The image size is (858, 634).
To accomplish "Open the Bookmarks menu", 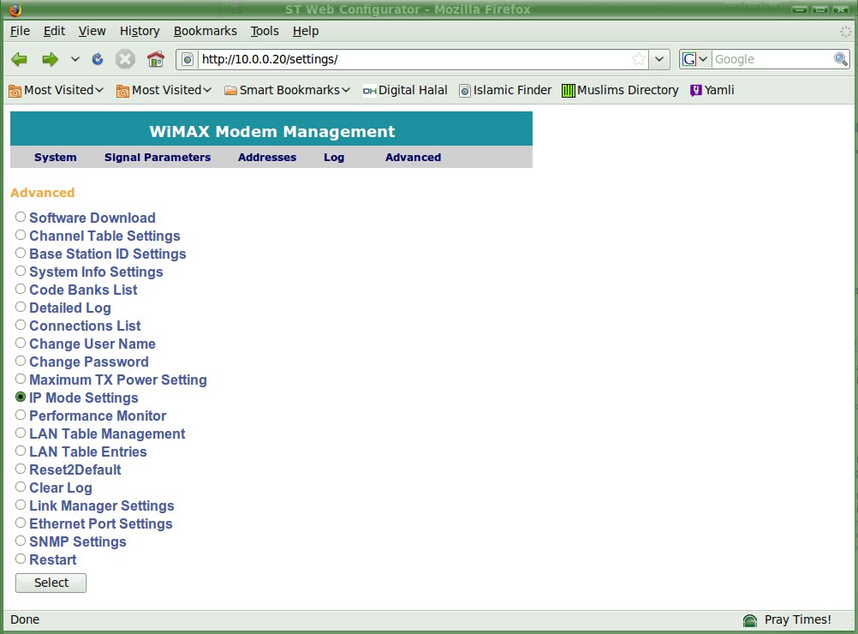I will [x=205, y=31].
